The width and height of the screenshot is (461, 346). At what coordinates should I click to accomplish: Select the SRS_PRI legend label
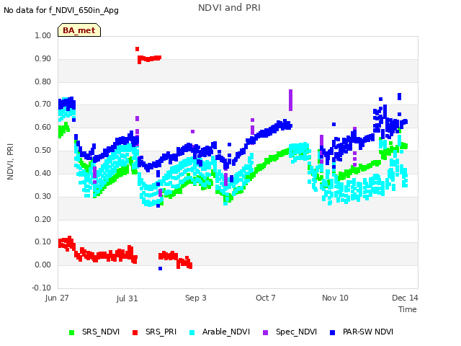pos(161,332)
